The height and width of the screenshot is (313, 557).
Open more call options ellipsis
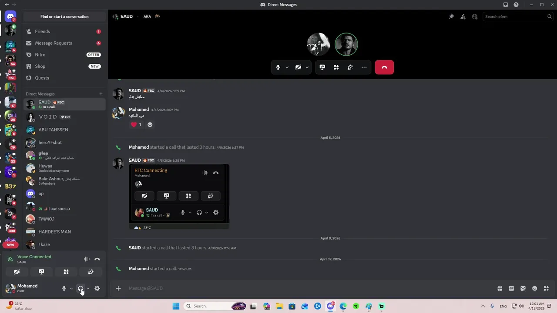[364, 67]
